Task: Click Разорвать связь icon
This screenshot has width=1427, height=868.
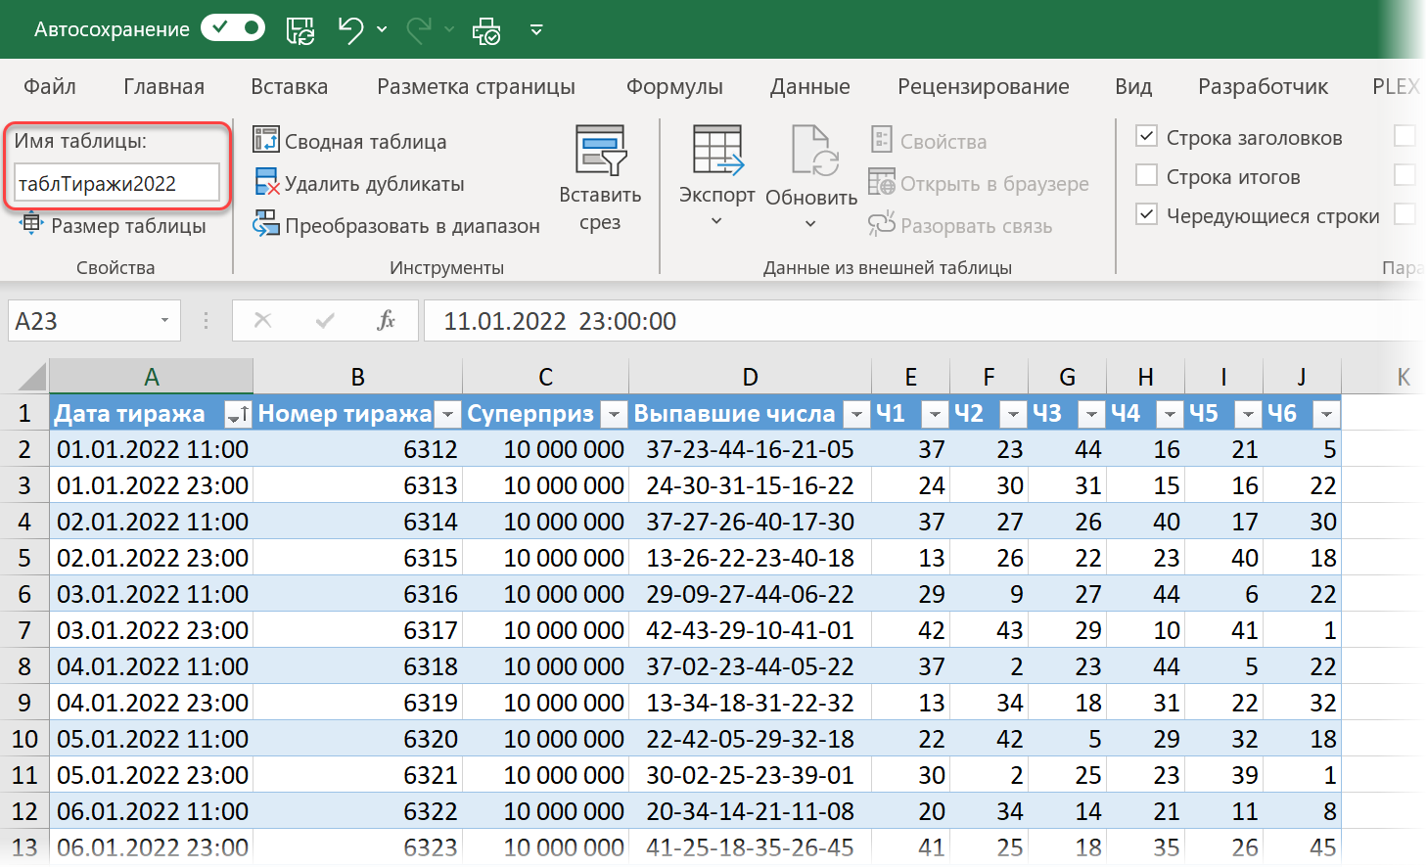Action: coord(882,225)
